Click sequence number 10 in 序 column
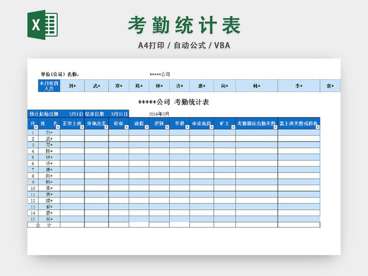The image size is (368, 276). click(x=33, y=188)
